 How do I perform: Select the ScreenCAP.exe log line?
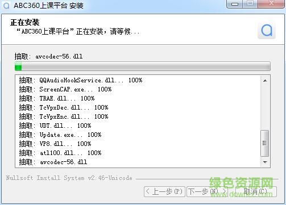pos(65,89)
